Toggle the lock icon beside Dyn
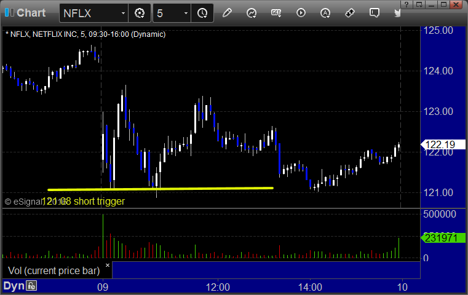This screenshot has height=295, width=468. 31,286
